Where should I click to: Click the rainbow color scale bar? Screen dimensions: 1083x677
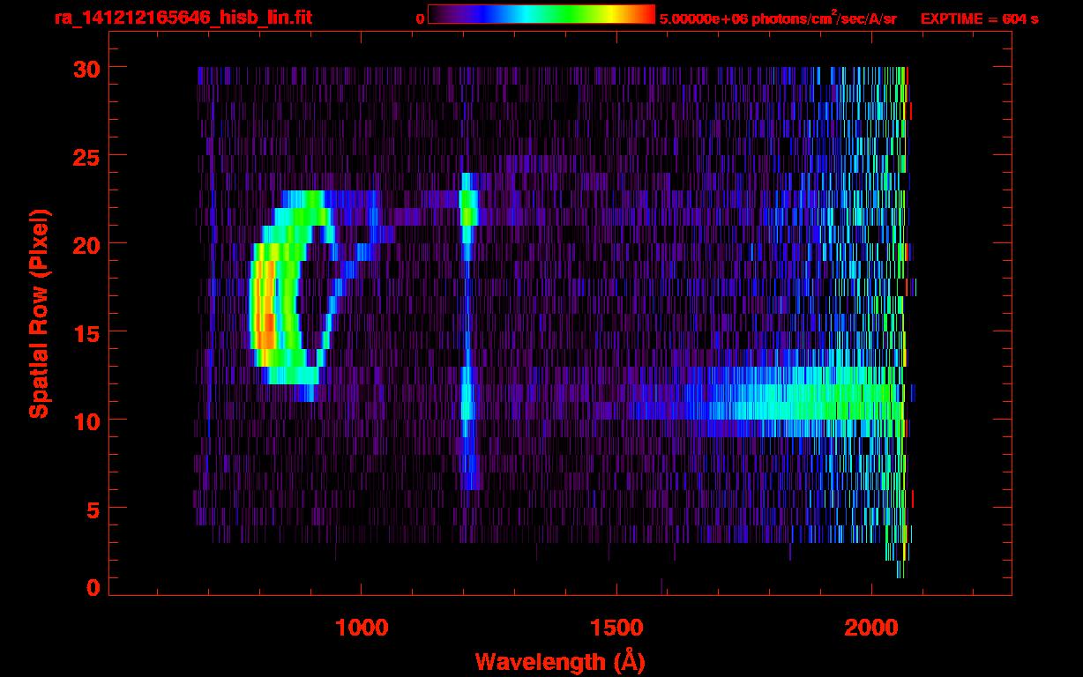(541, 14)
